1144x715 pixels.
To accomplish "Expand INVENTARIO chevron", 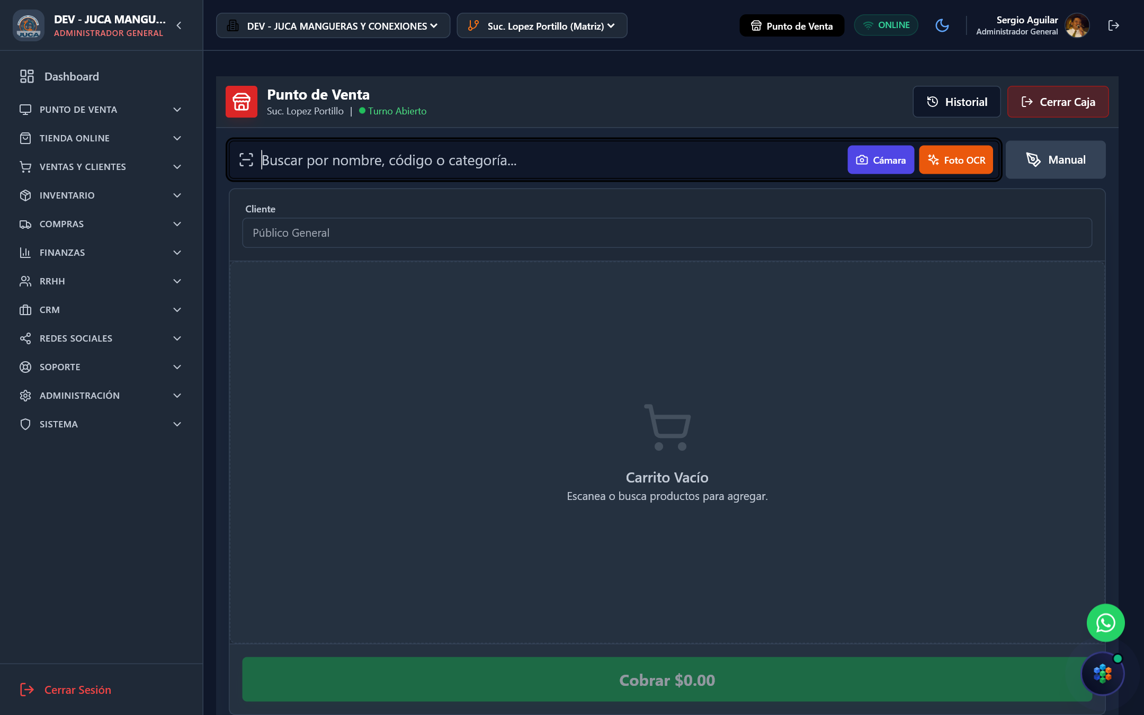I will coord(177,195).
